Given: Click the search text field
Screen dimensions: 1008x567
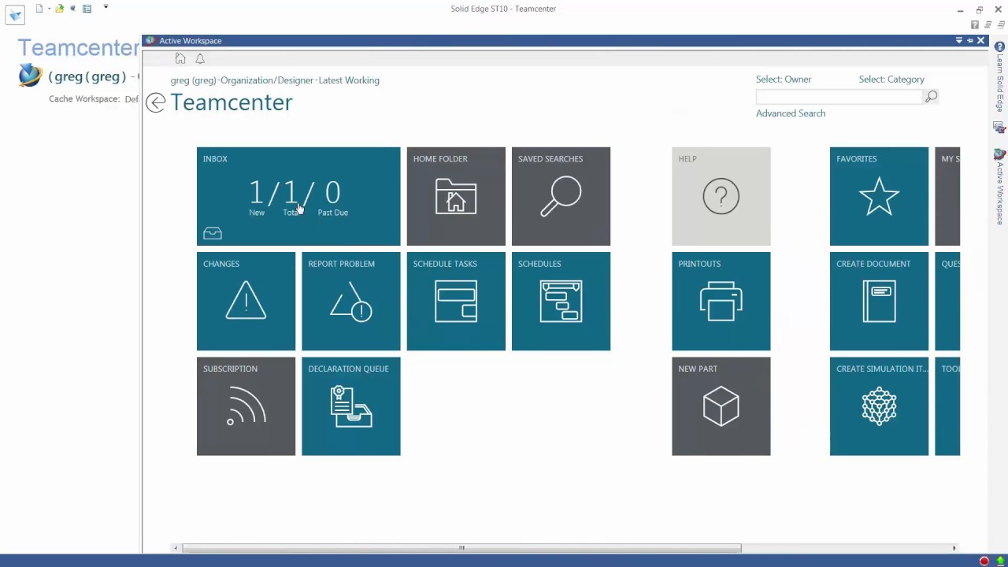Looking at the screenshot, I should coord(839,97).
